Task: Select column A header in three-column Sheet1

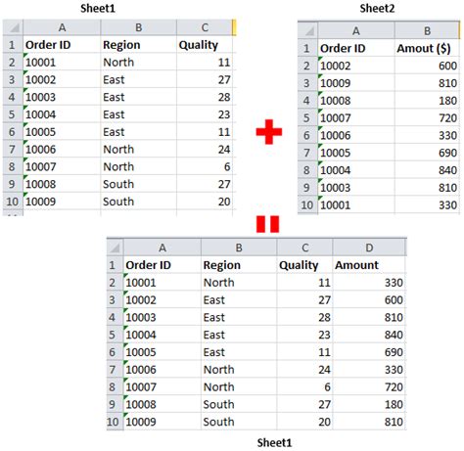Action: coord(62,27)
